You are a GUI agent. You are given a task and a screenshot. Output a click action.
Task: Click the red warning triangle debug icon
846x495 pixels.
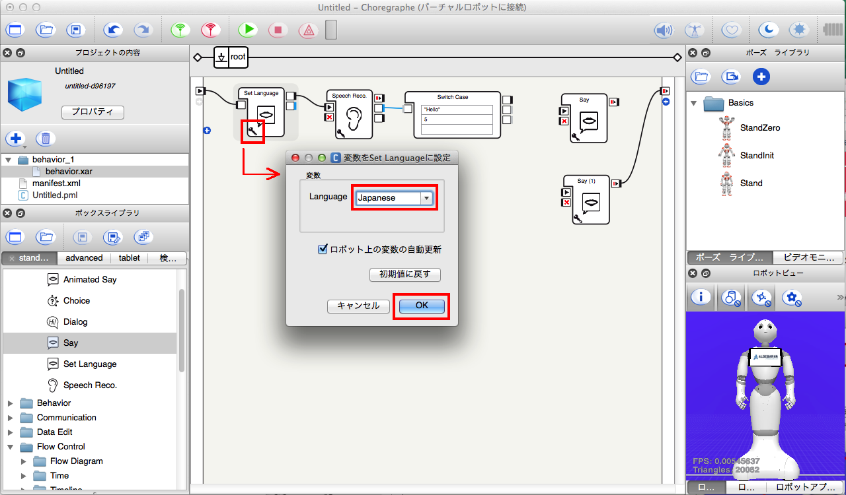(x=308, y=30)
